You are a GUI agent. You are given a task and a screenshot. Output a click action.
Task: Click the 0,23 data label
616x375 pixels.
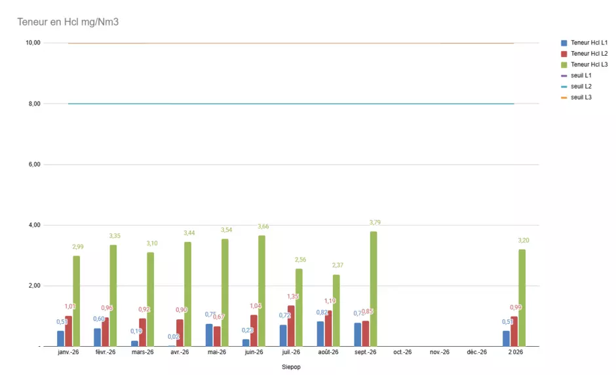(x=248, y=330)
